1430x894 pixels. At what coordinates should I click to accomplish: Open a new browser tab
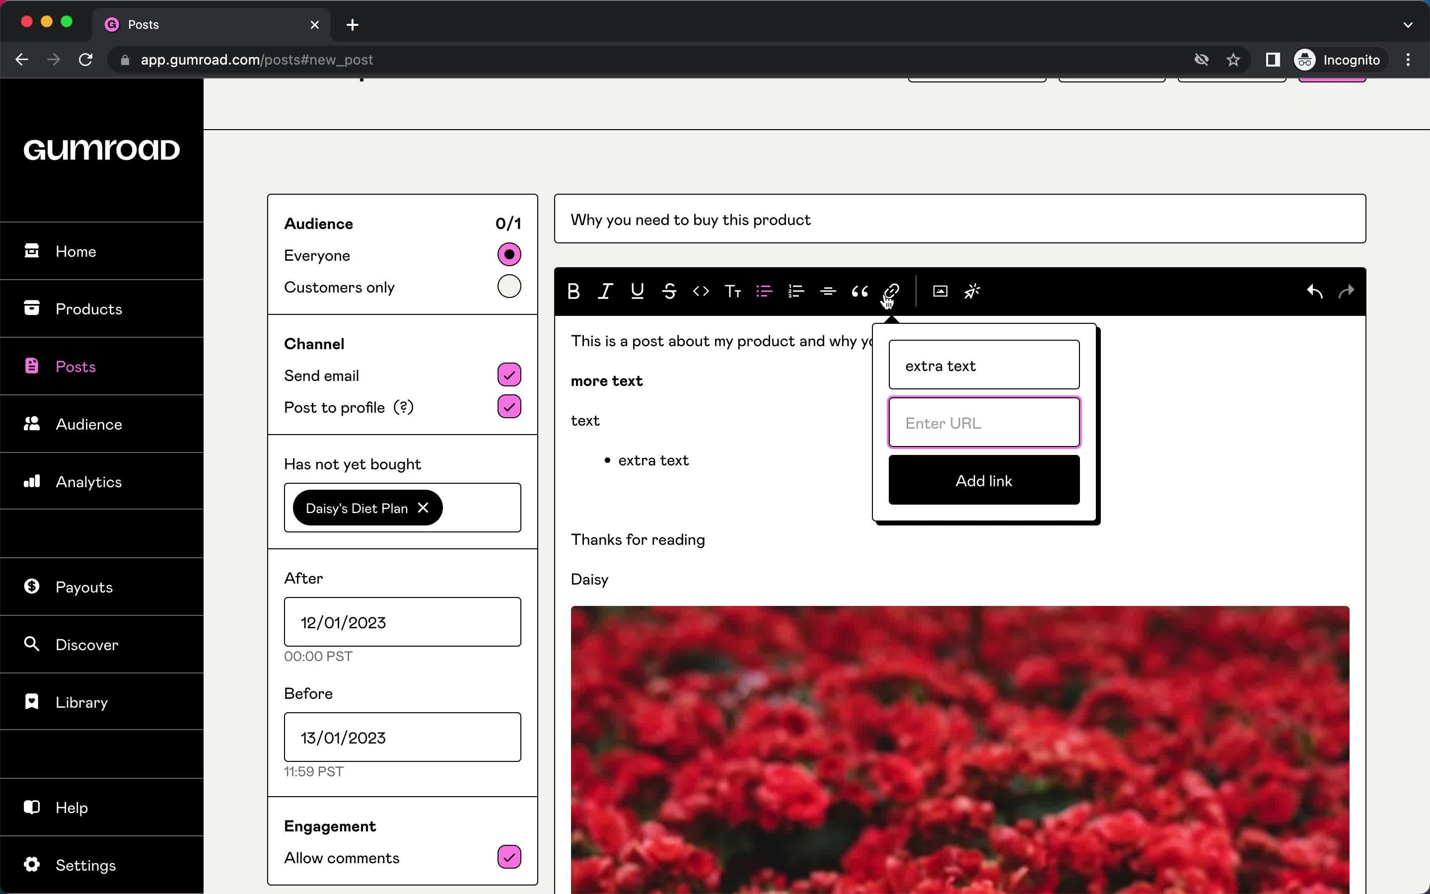click(x=352, y=25)
